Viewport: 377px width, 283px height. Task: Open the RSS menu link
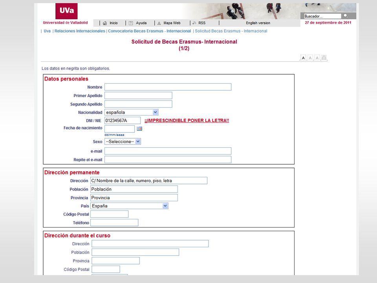click(202, 23)
